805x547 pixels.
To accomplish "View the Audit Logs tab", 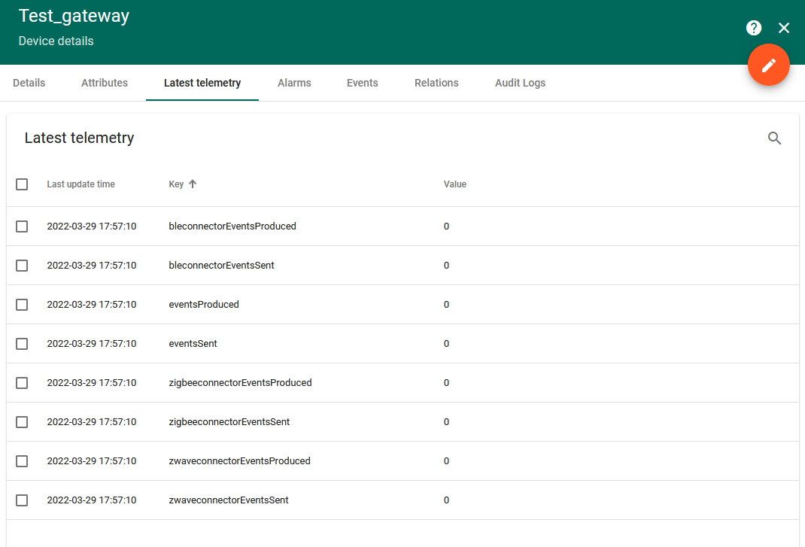I will pos(520,83).
